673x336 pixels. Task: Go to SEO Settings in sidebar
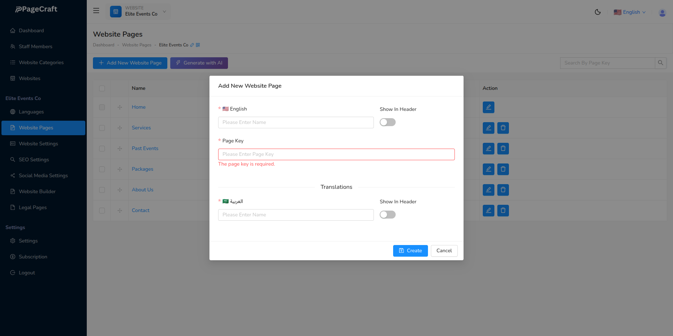[34, 160]
